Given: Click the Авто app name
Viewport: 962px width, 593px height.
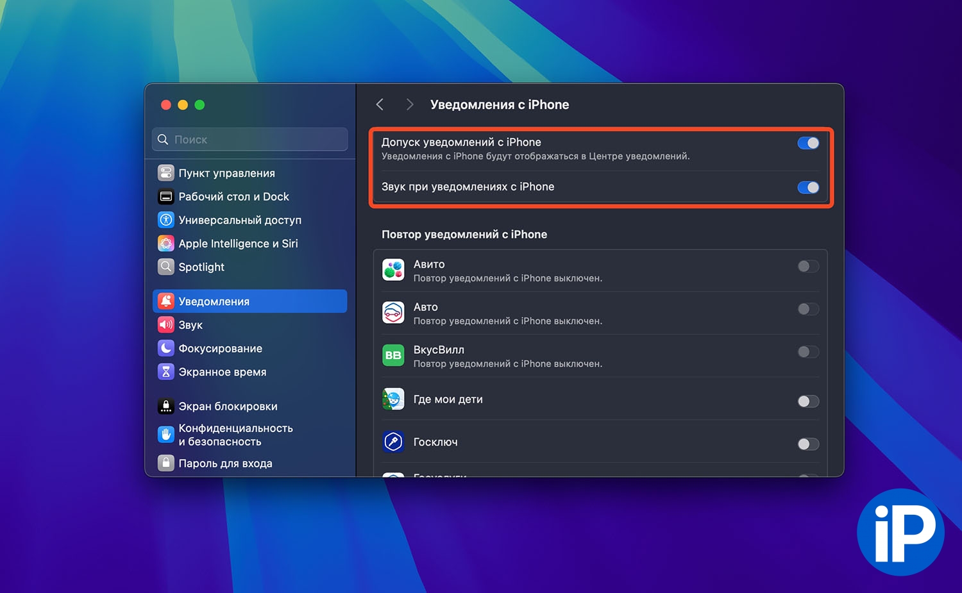Looking at the screenshot, I should (426, 307).
